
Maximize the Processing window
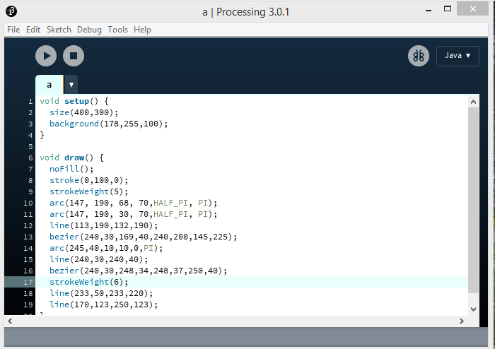click(447, 8)
